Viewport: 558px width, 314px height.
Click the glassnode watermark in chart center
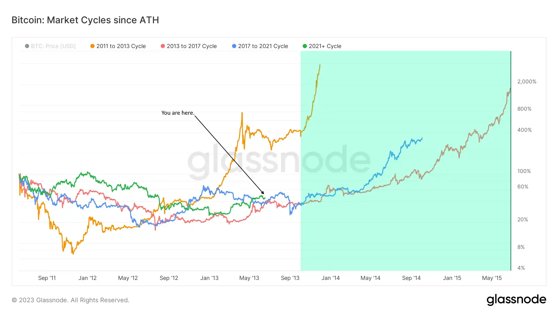[x=279, y=161]
